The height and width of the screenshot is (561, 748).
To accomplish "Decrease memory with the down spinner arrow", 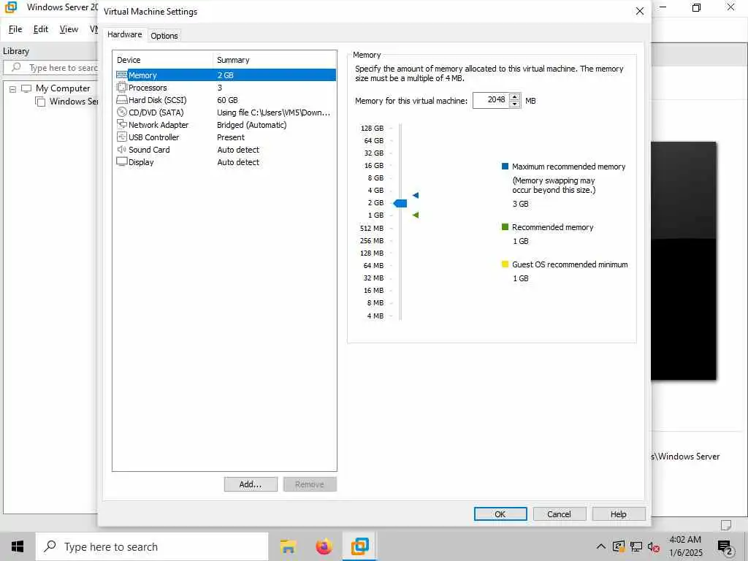I will point(514,104).
